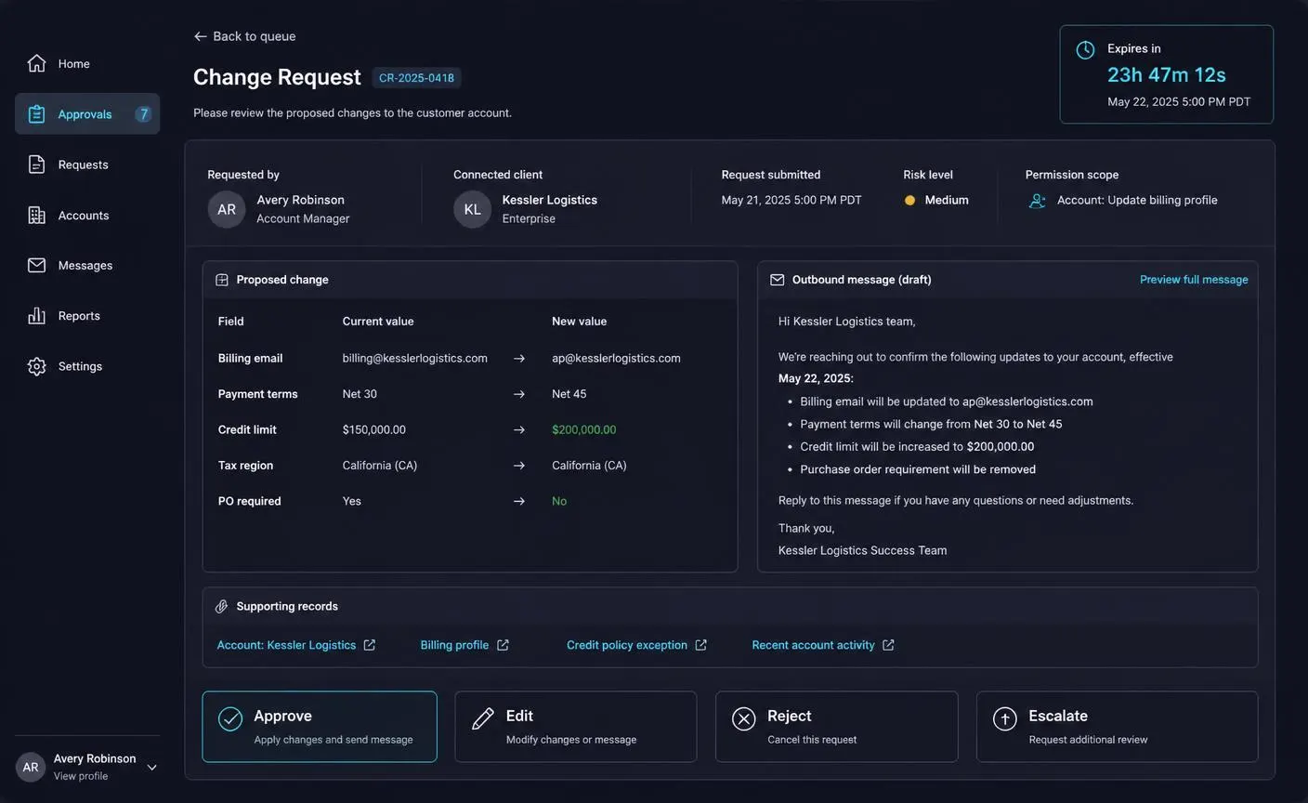The image size is (1308, 803).
Task: Click the Kessler Logistics client name
Action: (549, 200)
